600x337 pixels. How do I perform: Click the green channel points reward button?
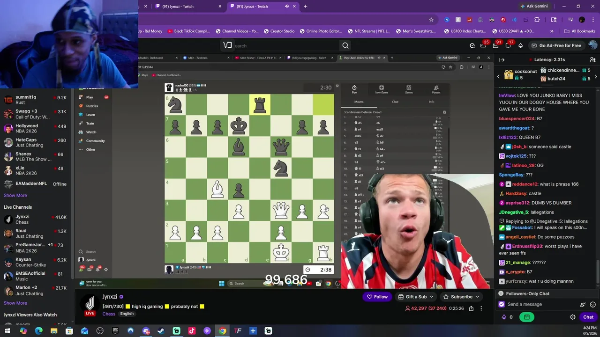[527, 317]
